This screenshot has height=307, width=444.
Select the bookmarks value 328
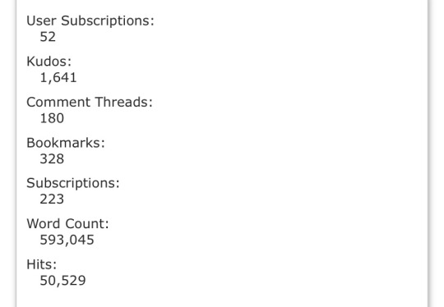click(52, 159)
